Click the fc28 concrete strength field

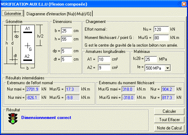point(151,59)
